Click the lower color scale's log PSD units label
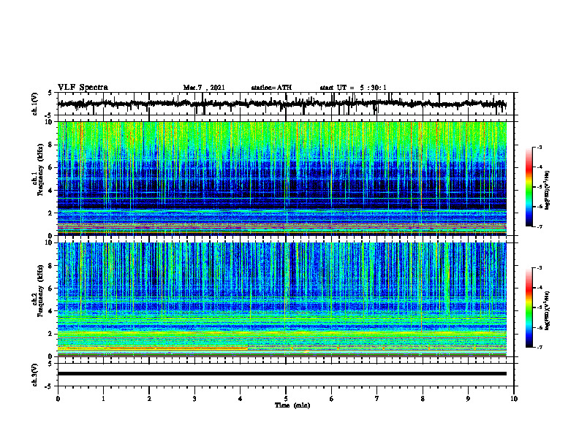 [547, 310]
